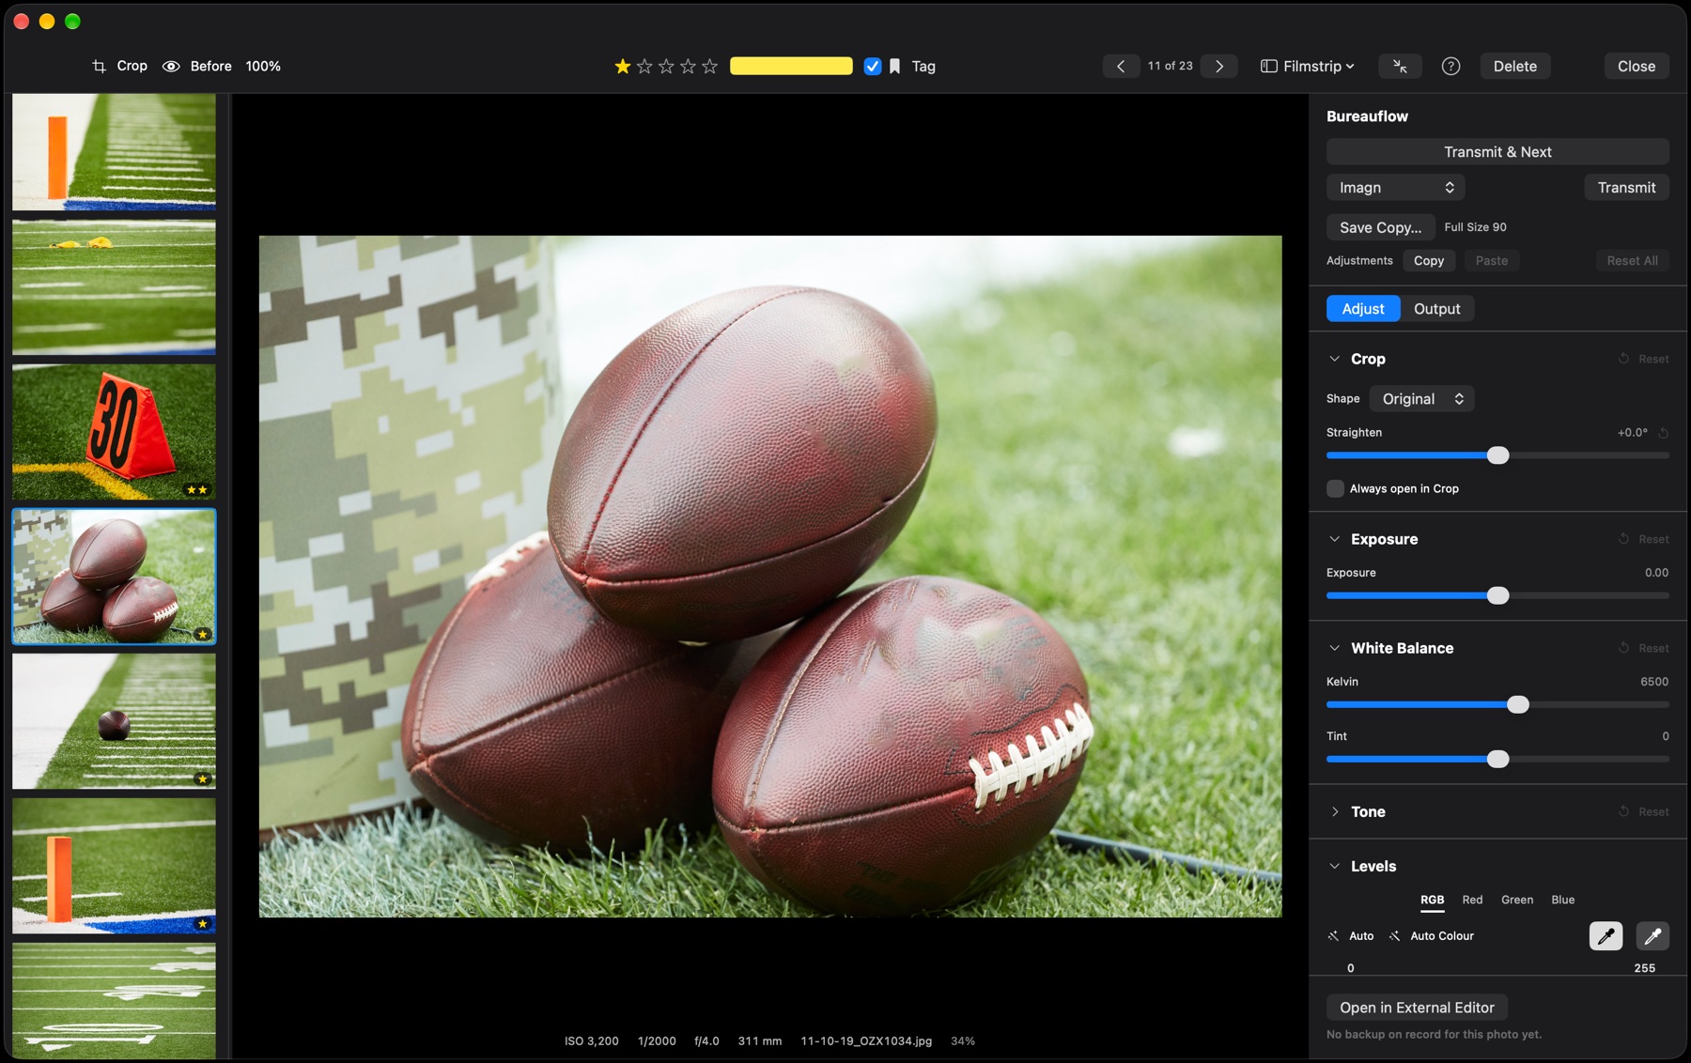Open the Imagn destination dropdown
1691x1063 pixels.
[1395, 187]
